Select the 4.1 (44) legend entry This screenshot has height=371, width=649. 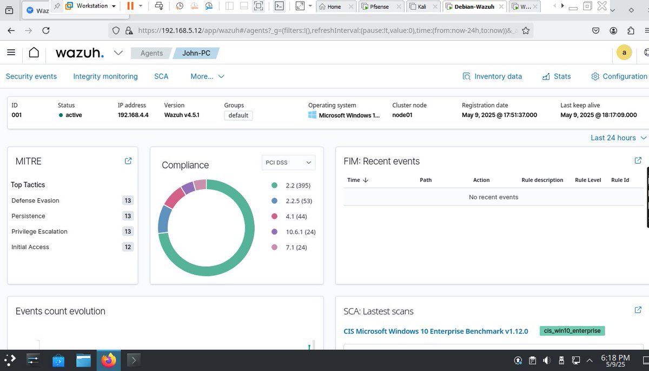[289, 216]
